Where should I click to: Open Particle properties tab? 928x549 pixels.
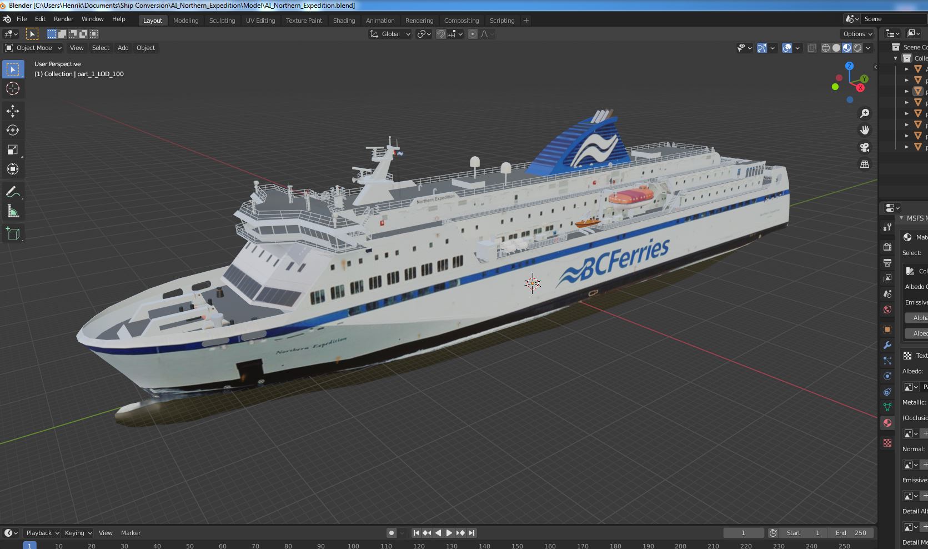coord(887,361)
